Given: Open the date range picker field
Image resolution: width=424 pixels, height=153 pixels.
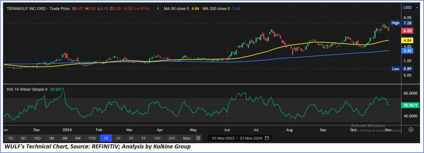Looking at the screenshot, I should (x=237, y=138).
